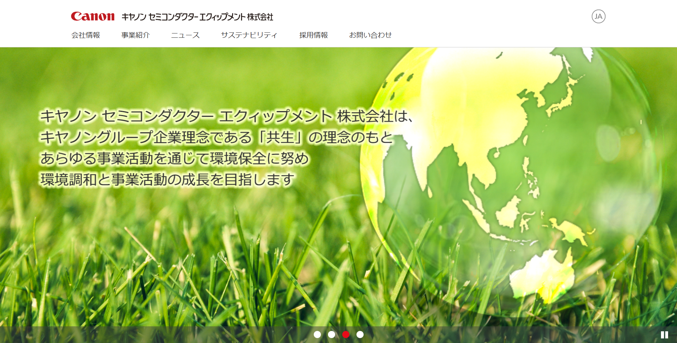Select the fourth carousel dot
Viewport: 677px width, 343px height.
[x=359, y=334]
